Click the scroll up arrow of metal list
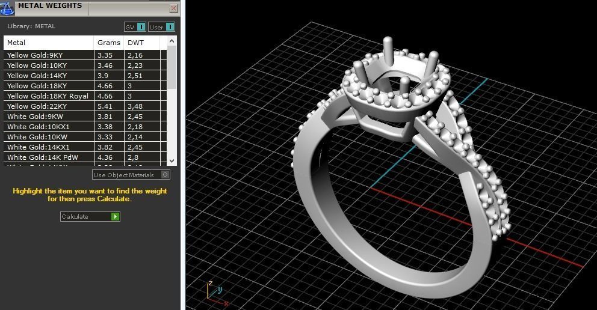 point(172,41)
